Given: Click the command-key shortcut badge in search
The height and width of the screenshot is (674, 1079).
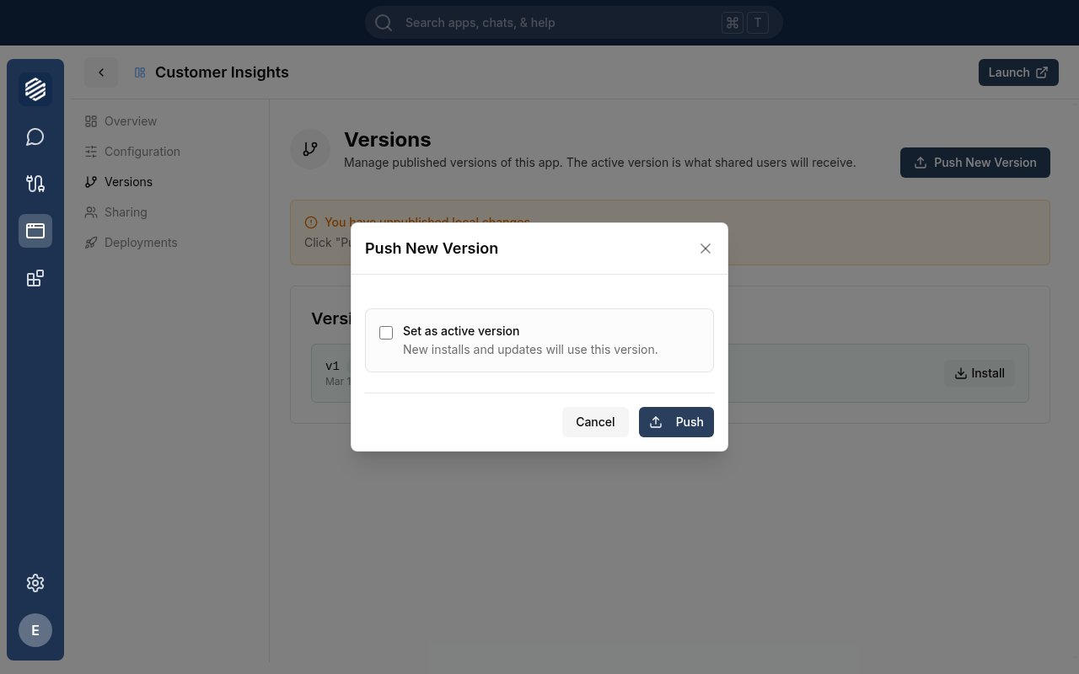Looking at the screenshot, I should click(x=733, y=23).
